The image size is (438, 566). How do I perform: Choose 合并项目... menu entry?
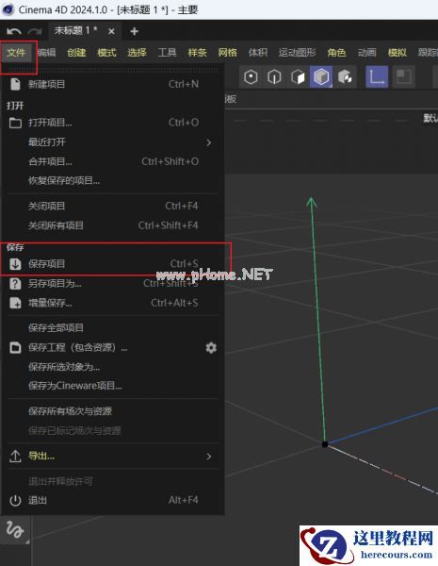click(x=112, y=161)
